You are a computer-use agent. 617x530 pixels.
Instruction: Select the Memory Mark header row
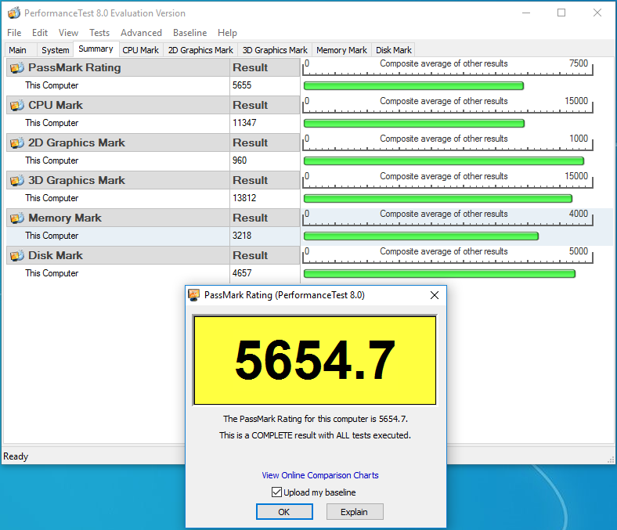click(153, 218)
